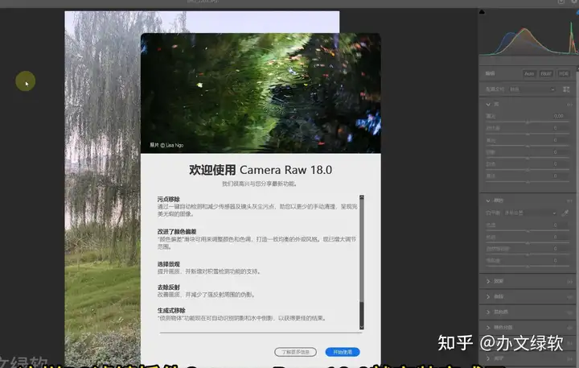Click the 自然饱和度 vibrance slider handle
The width and height of the screenshot is (579, 368).
point(528,254)
